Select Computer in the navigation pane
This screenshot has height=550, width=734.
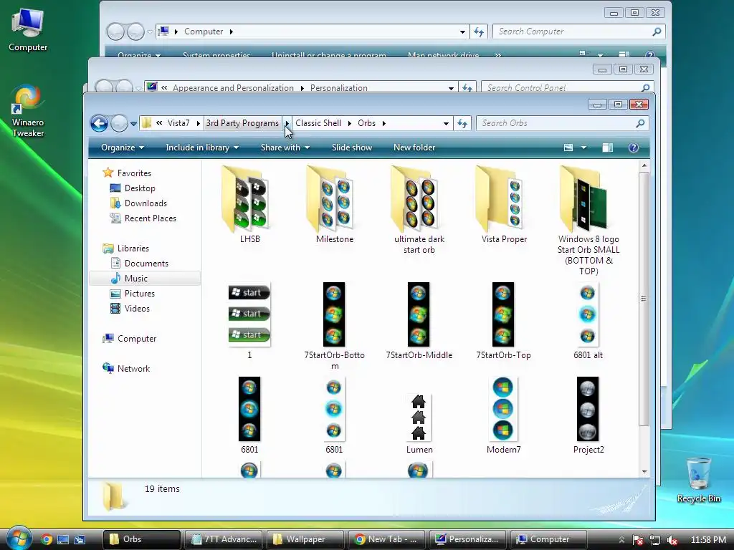pyautogui.click(x=137, y=339)
